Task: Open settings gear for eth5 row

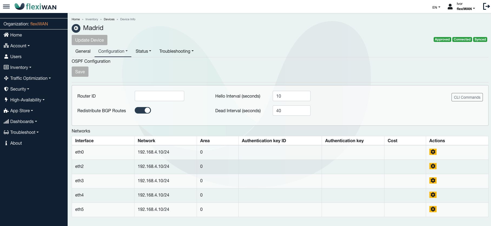Action: pyautogui.click(x=433, y=209)
